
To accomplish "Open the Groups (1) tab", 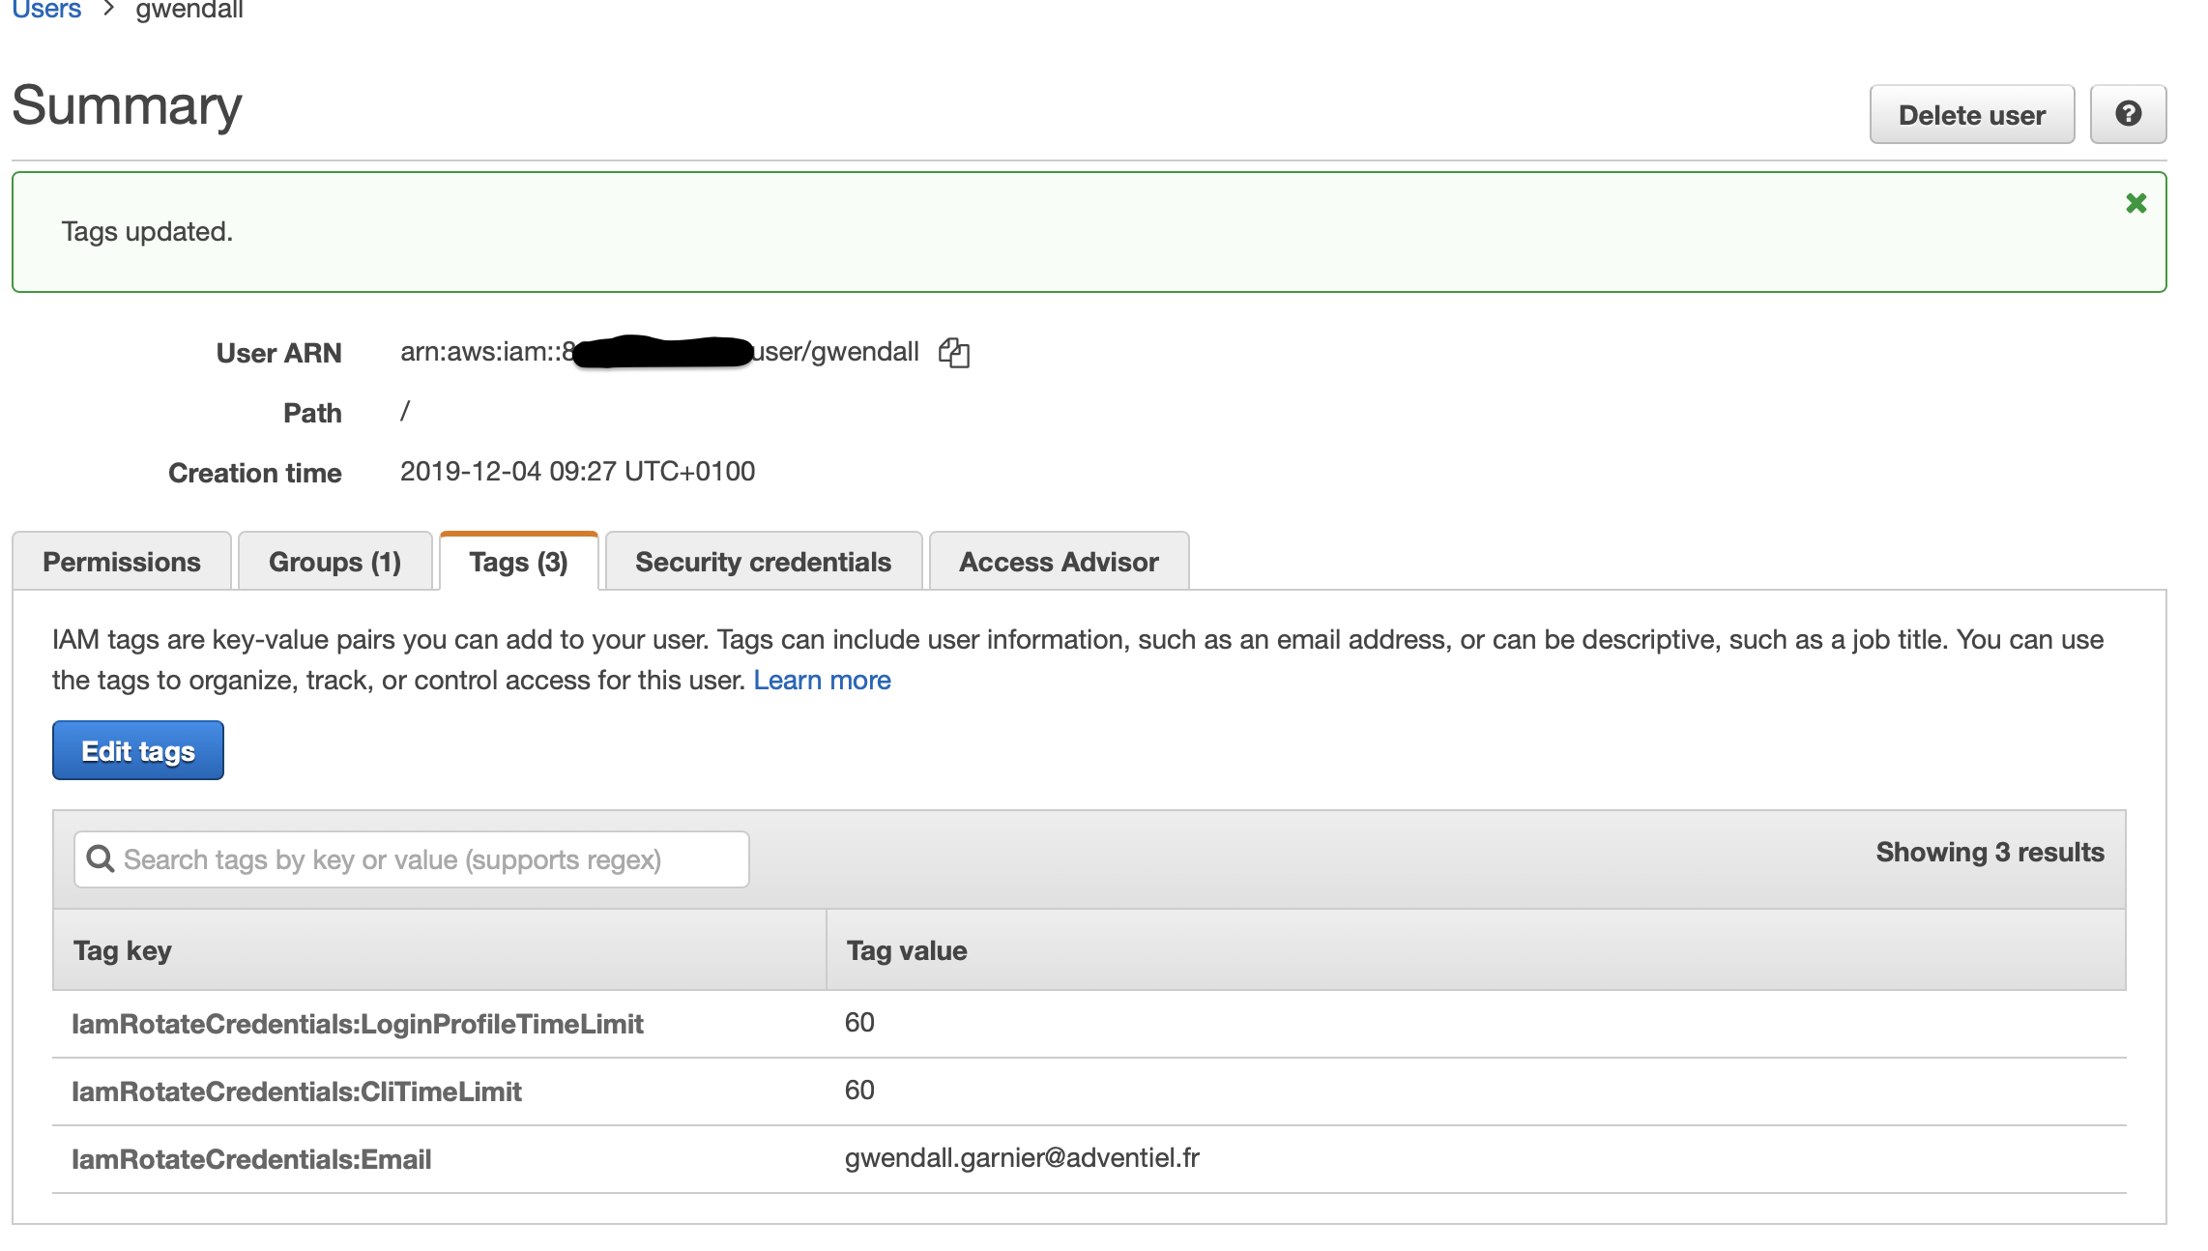I will [334, 562].
